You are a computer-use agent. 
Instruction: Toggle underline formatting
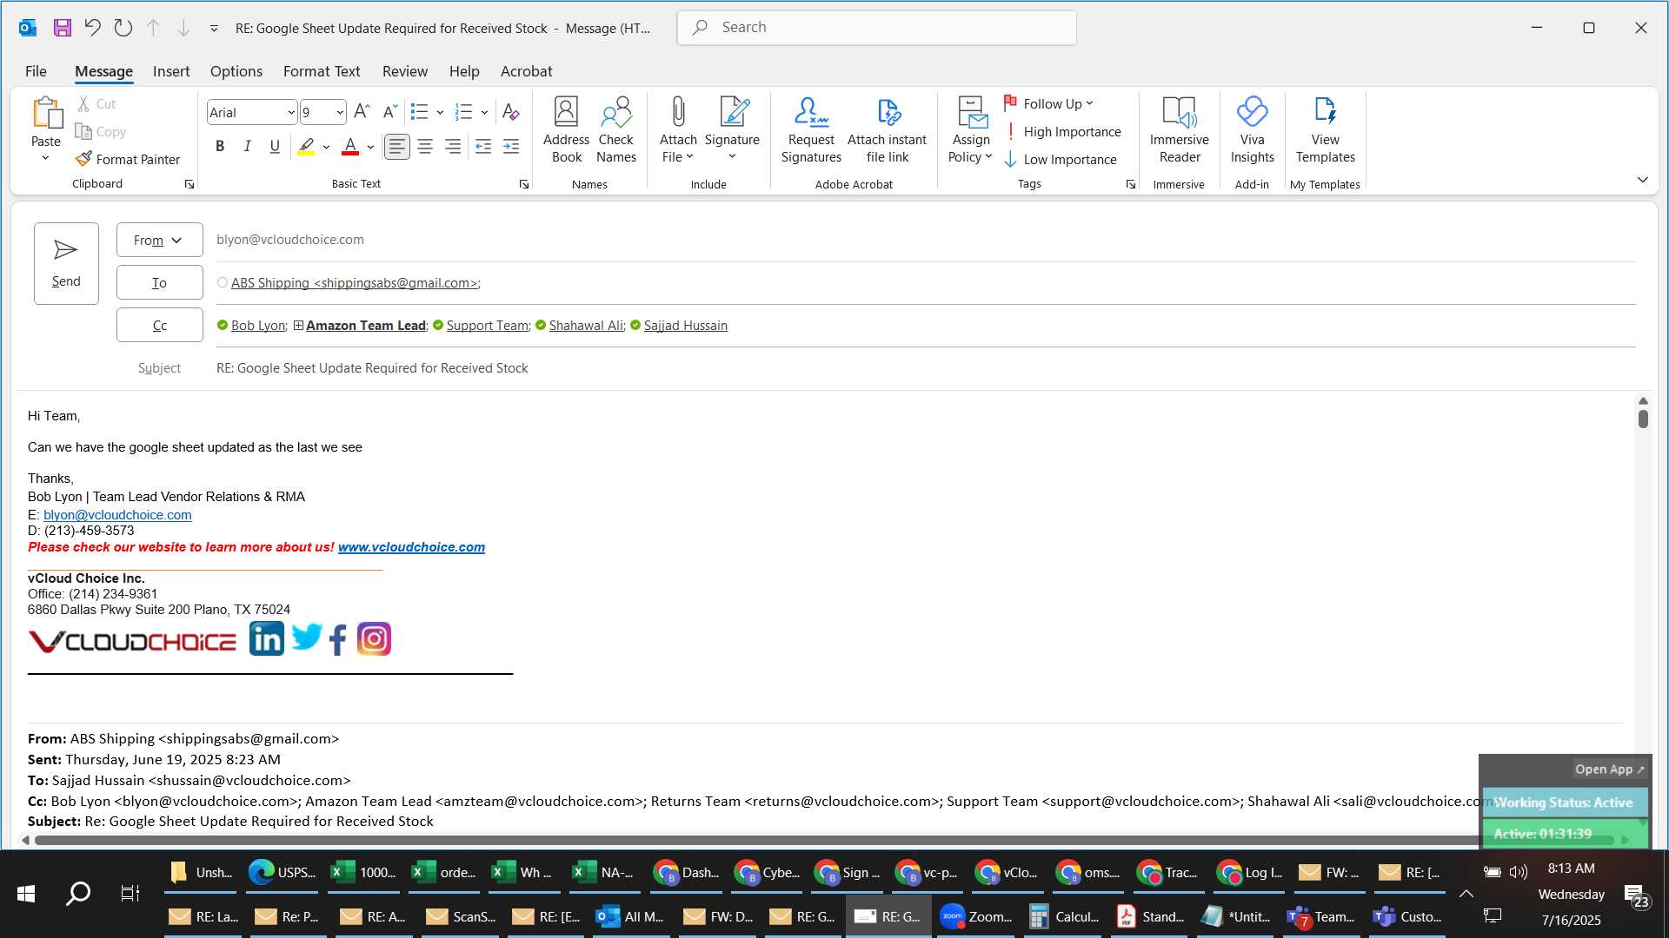275,146
